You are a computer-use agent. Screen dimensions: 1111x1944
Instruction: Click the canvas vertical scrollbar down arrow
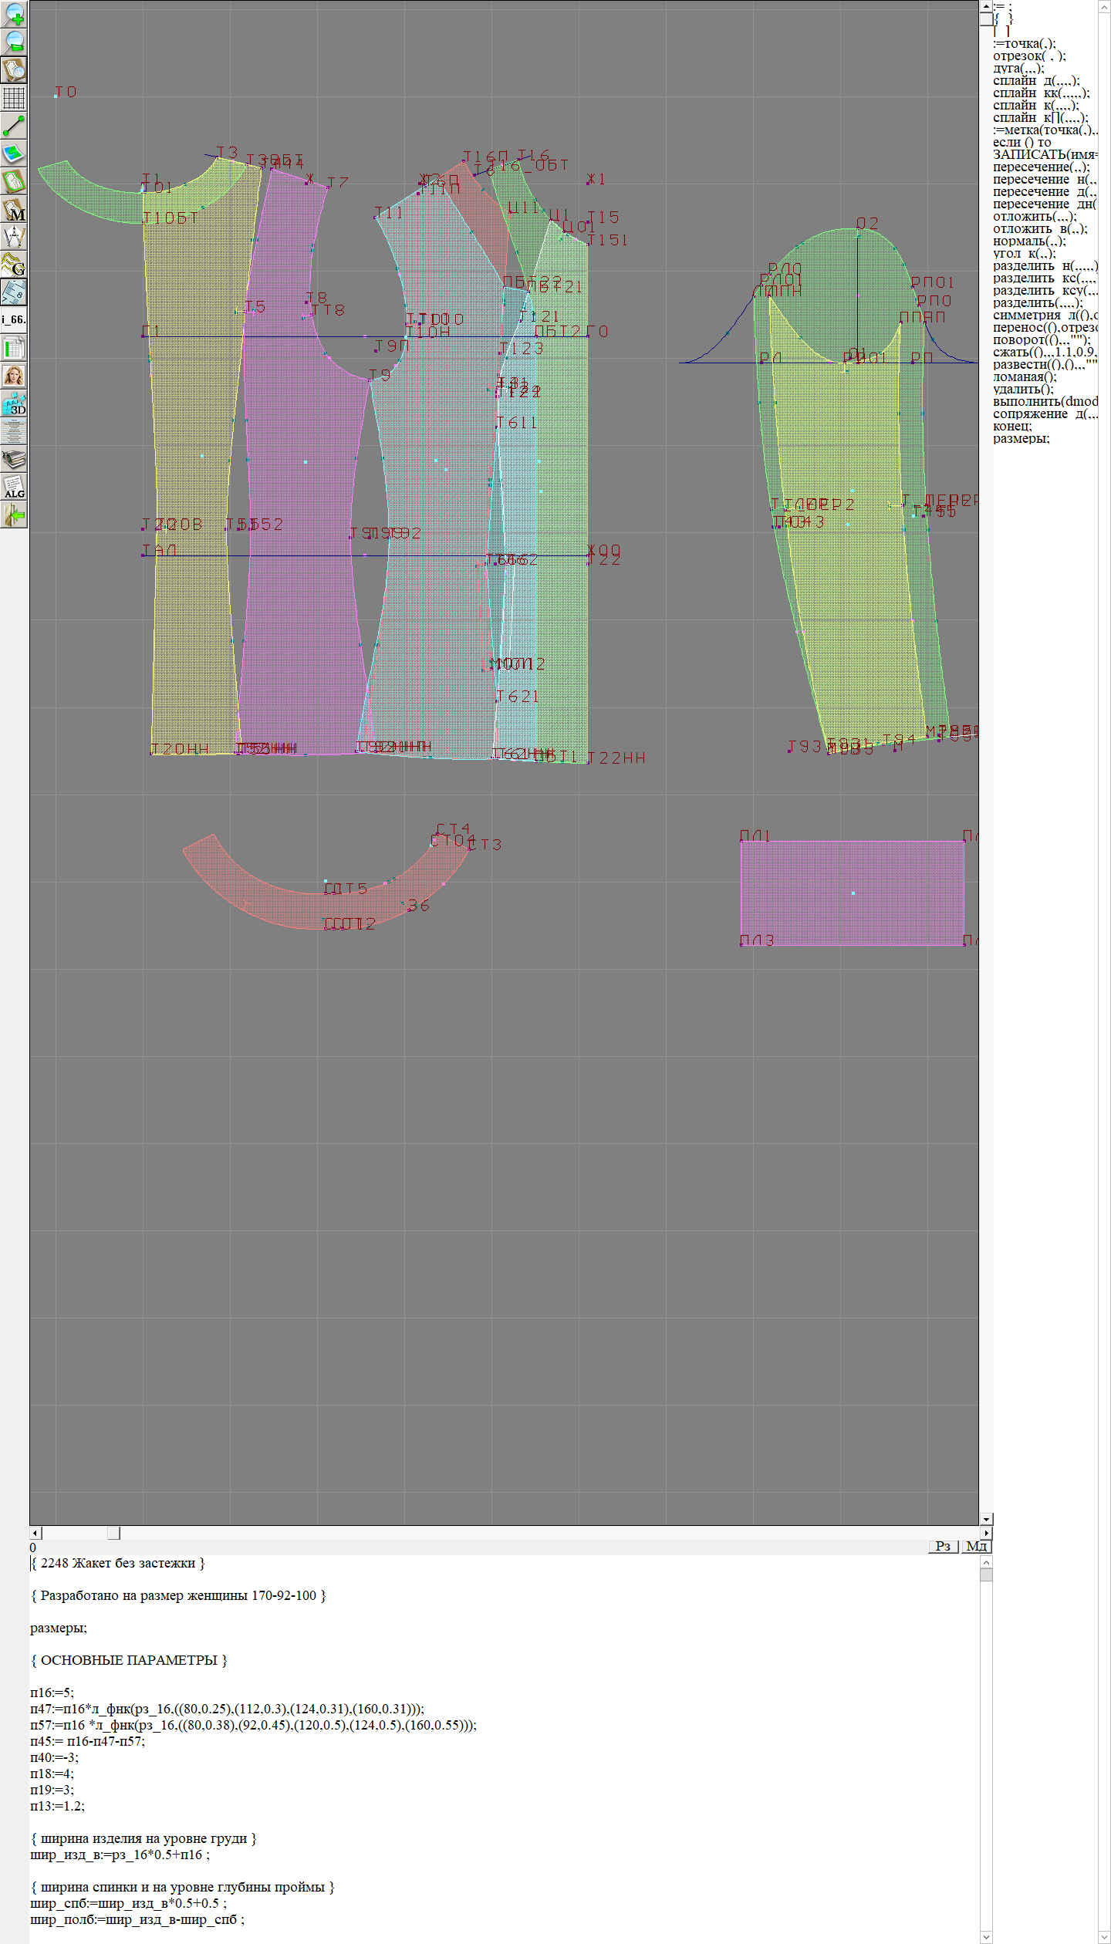click(x=986, y=1519)
